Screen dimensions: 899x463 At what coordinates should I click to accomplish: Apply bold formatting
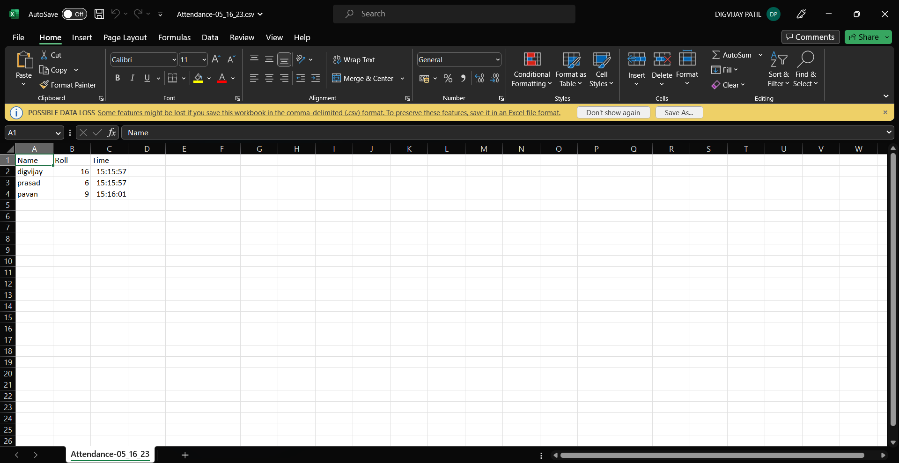[x=118, y=78]
